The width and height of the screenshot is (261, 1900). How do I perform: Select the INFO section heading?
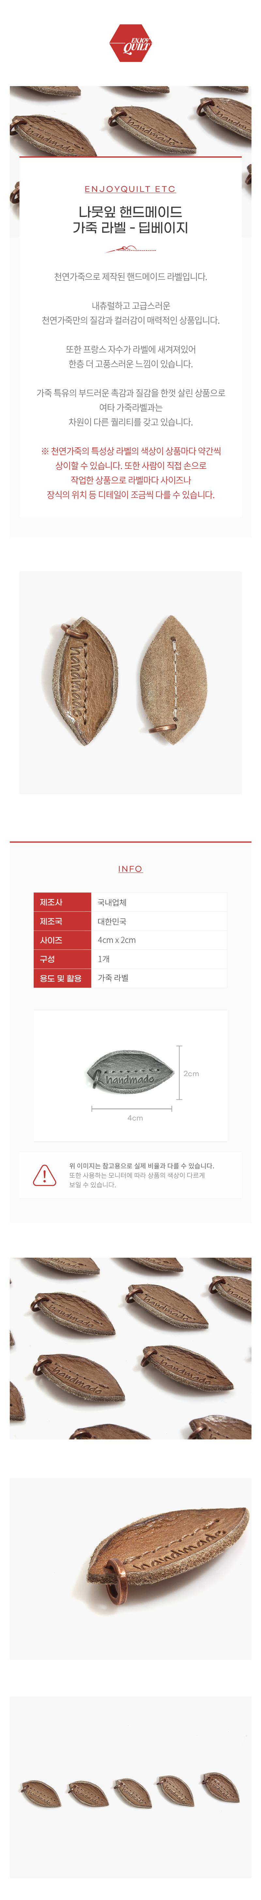(x=130, y=869)
